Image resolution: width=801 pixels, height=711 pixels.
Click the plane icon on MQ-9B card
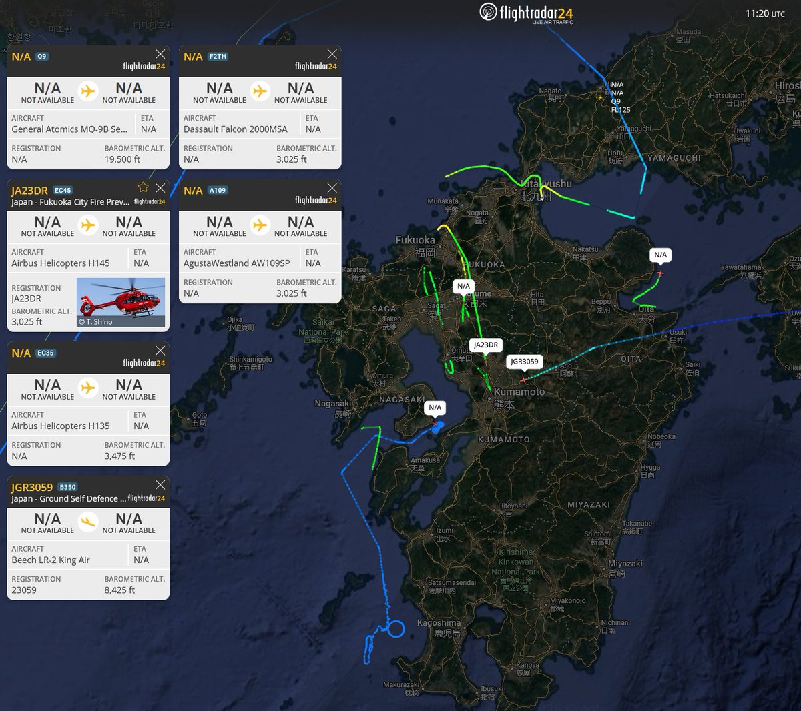point(88,91)
